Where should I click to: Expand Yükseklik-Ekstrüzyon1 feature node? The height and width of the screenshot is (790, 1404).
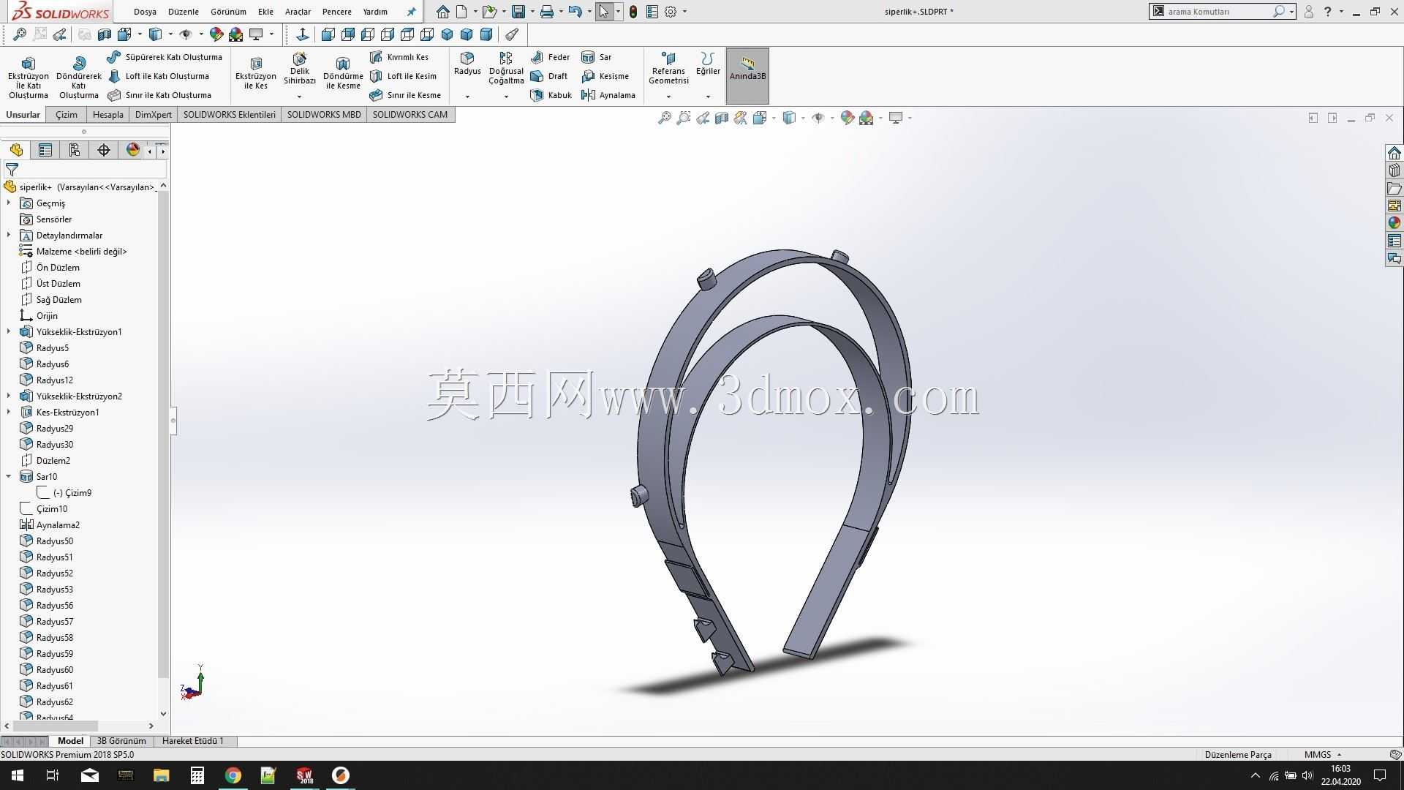[x=9, y=332]
